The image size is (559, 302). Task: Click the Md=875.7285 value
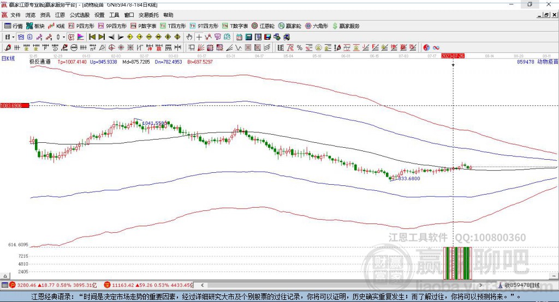click(136, 62)
